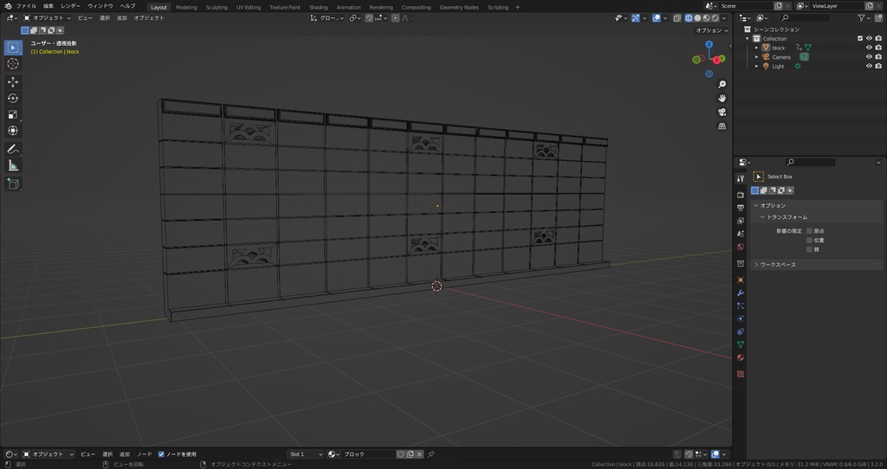
Task: Select the Rotate tool
Action: tap(13, 99)
